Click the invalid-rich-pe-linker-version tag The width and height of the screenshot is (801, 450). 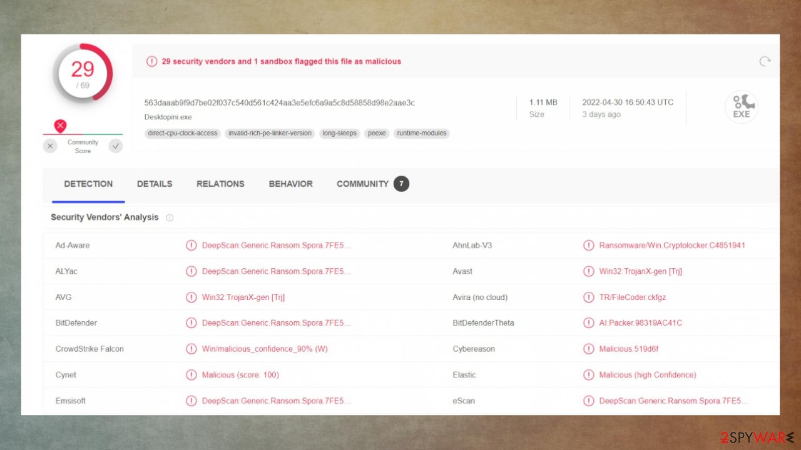pos(270,133)
